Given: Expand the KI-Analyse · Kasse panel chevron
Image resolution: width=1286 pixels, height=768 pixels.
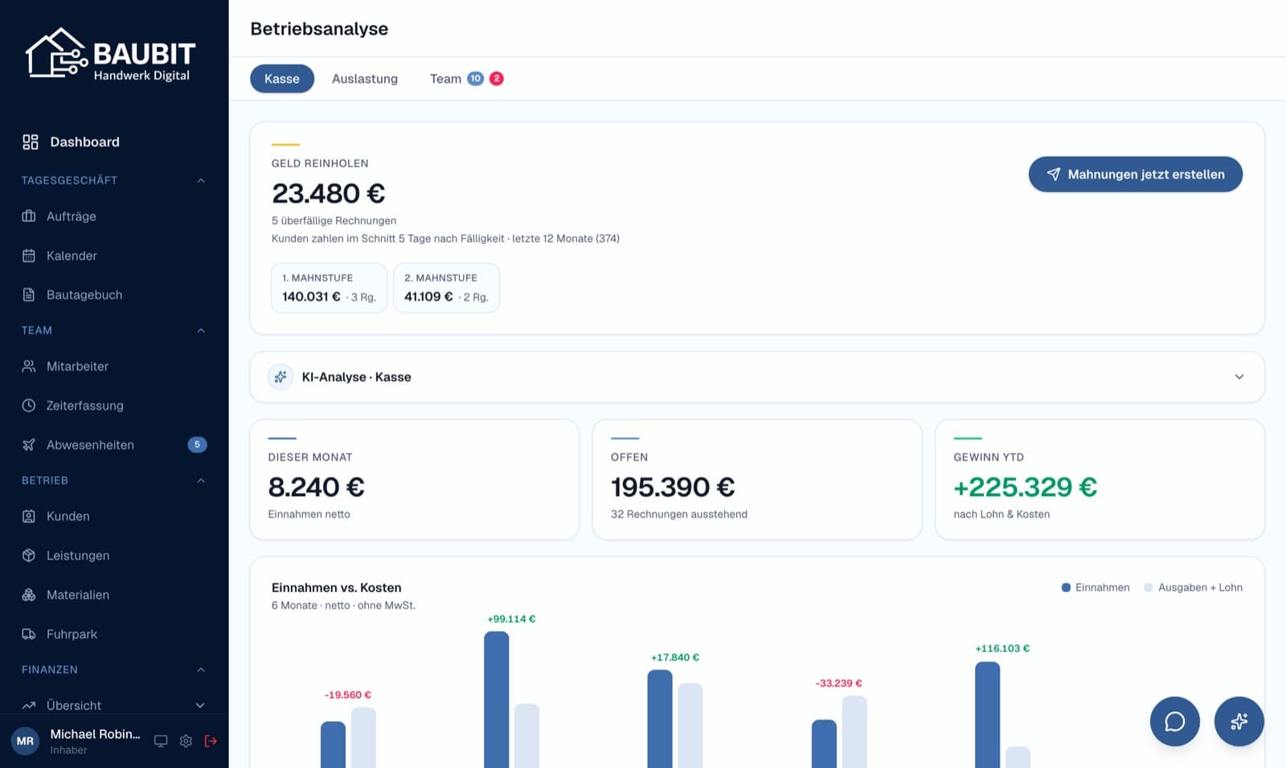Looking at the screenshot, I should click(1239, 376).
